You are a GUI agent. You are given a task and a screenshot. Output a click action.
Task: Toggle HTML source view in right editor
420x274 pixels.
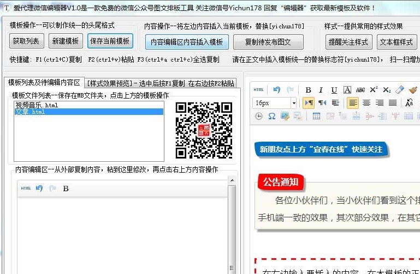tap(258, 90)
